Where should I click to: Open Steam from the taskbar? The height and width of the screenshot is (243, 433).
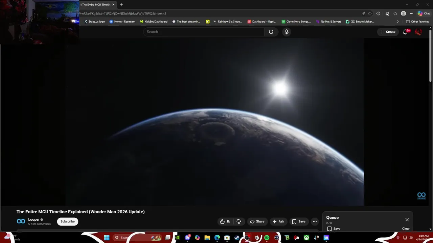(237, 238)
